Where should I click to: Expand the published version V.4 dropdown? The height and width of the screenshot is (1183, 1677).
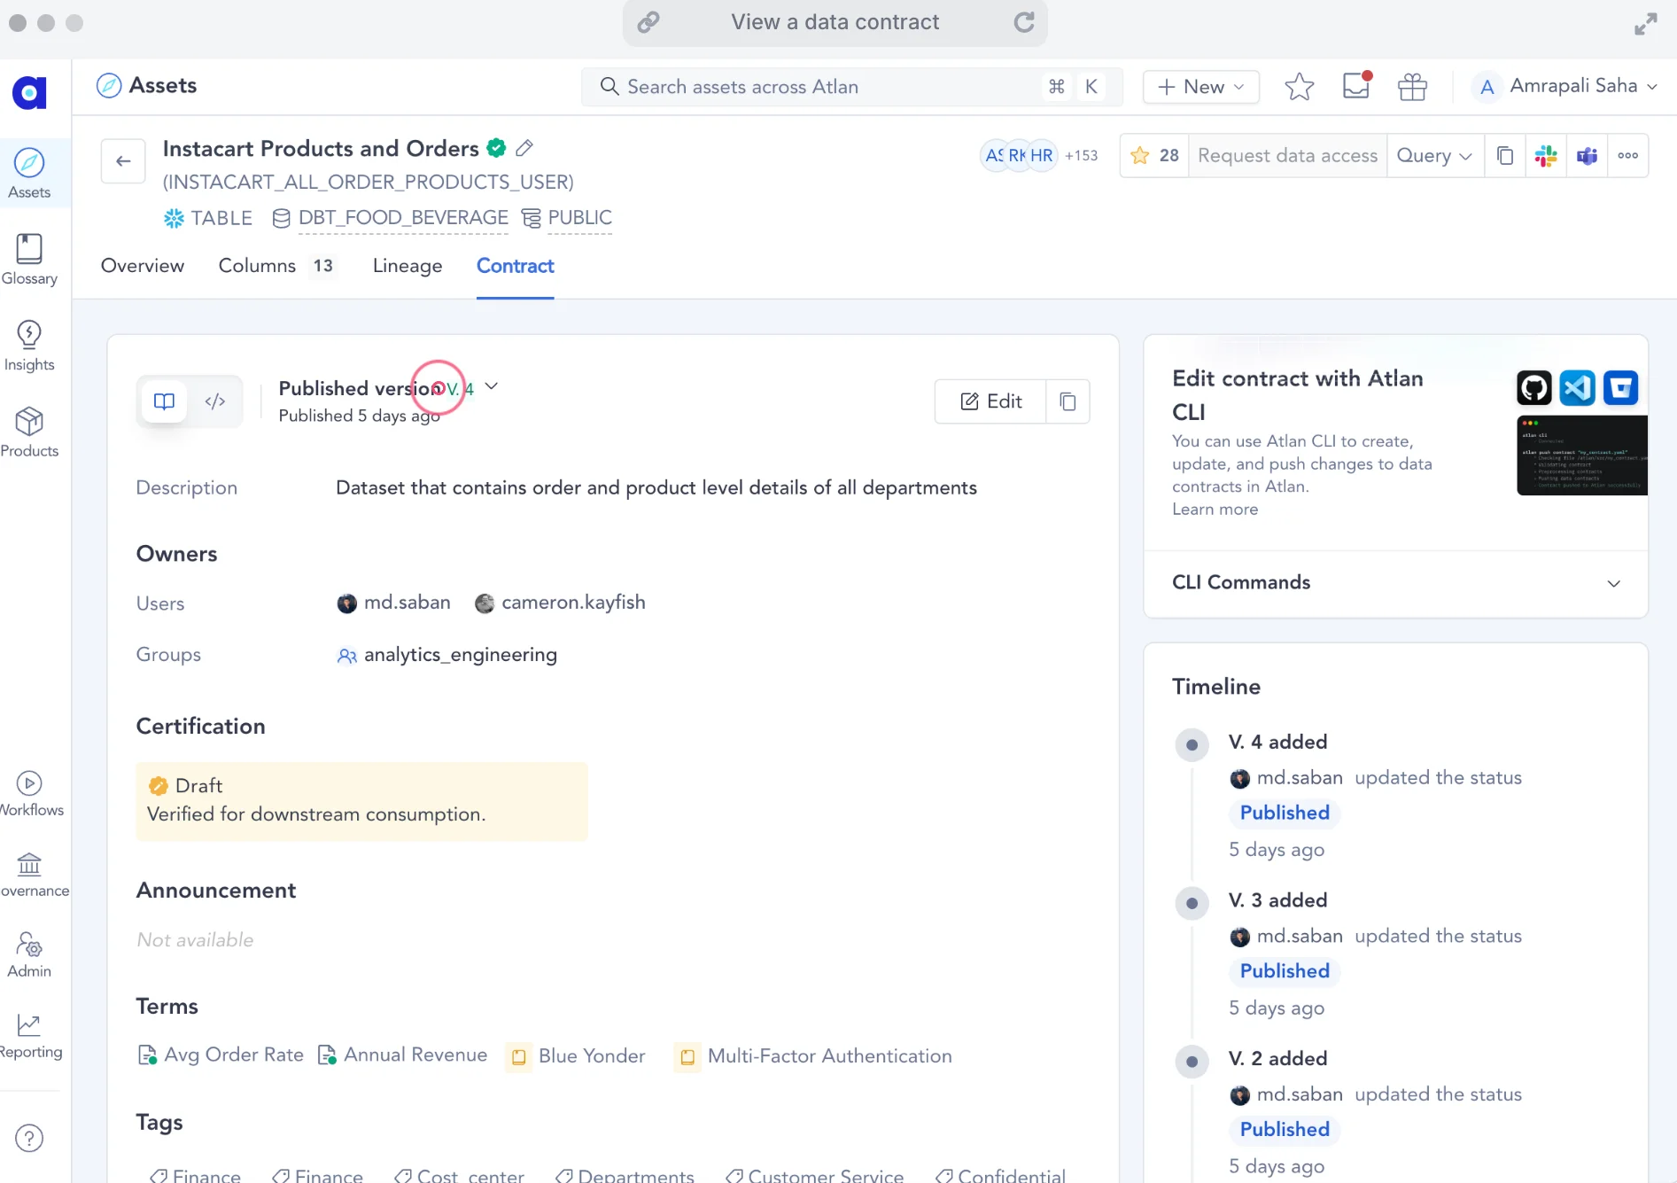pyautogui.click(x=492, y=387)
